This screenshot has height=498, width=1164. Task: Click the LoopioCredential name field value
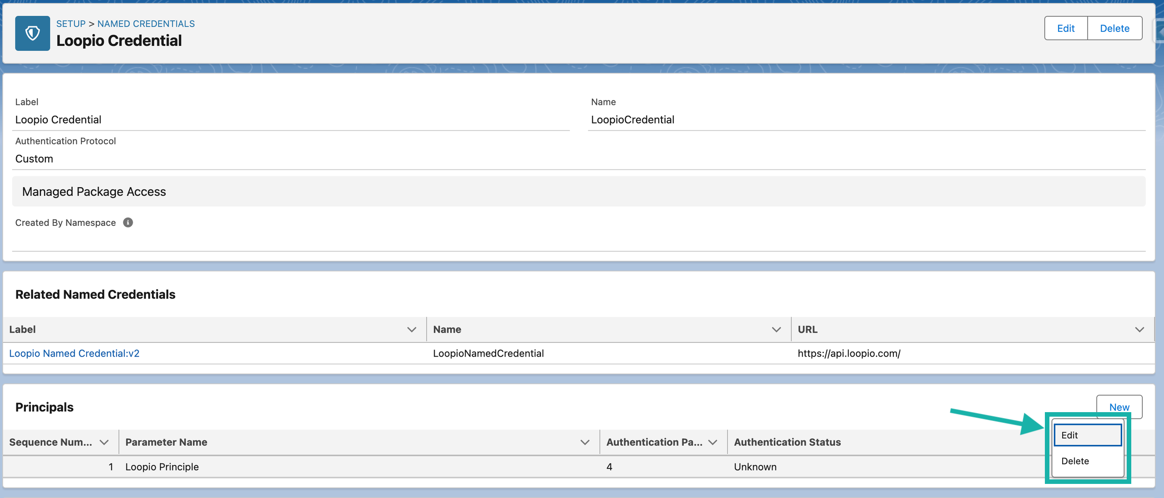click(632, 120)
